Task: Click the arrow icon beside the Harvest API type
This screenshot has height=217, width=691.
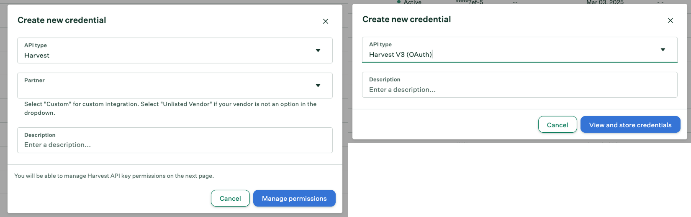Action: point(318,50)
